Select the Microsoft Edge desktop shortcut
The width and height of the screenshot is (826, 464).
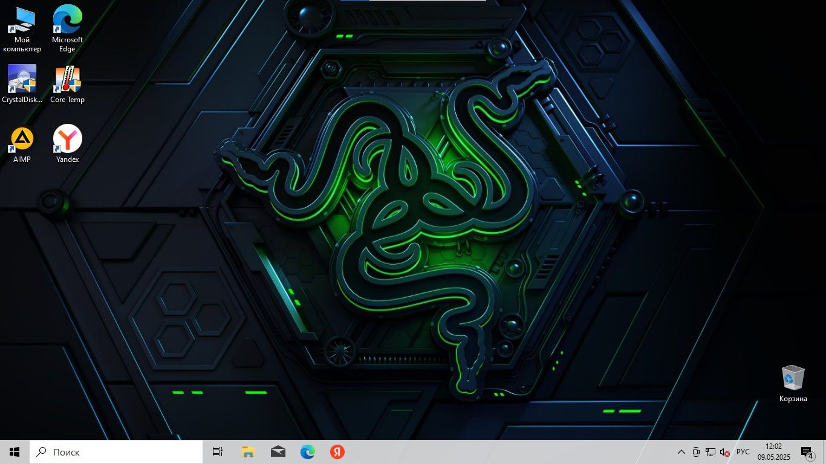tap(67, 29)
